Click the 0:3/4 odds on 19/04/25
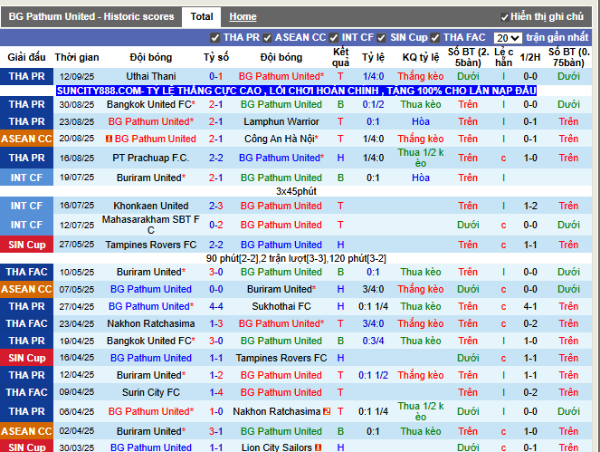Screen dimensions: 600x452 373,341
